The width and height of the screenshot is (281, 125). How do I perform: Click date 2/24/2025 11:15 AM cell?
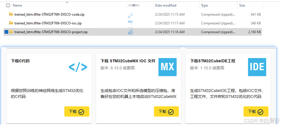point(170,15)
